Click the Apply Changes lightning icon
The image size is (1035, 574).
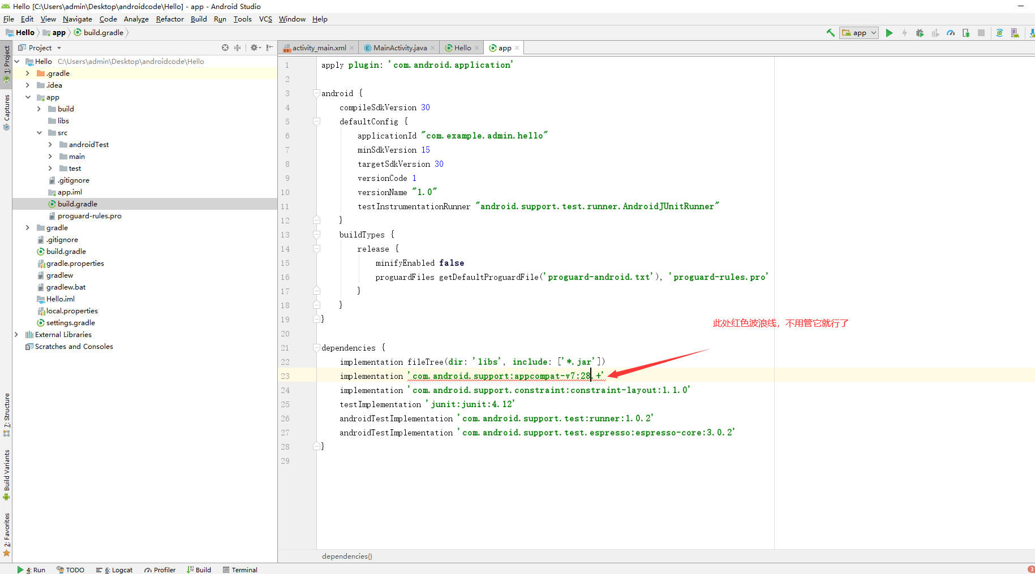[904, 33]
